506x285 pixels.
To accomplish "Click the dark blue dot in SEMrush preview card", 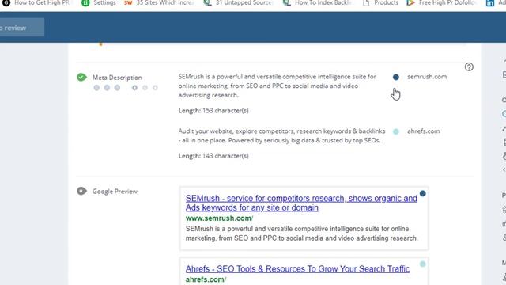I will pos(422,193).
